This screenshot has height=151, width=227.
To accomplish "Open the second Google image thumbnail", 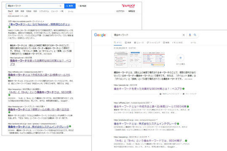I will (135, 60).
